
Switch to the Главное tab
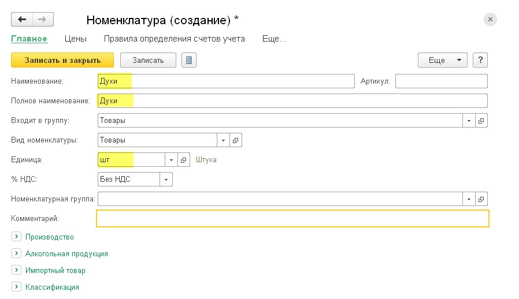[29, 39]
